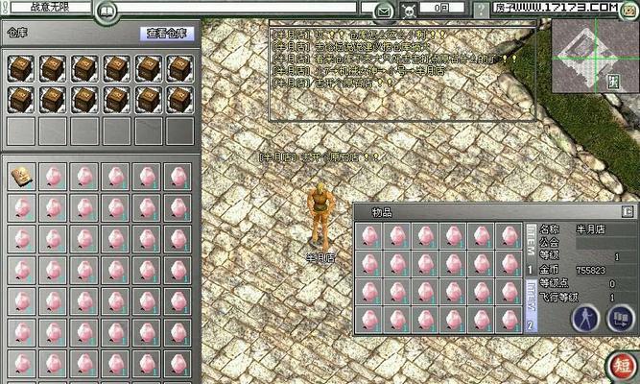Click the 金币 value 755823
The image size is (640, 384).
point(591,270)
